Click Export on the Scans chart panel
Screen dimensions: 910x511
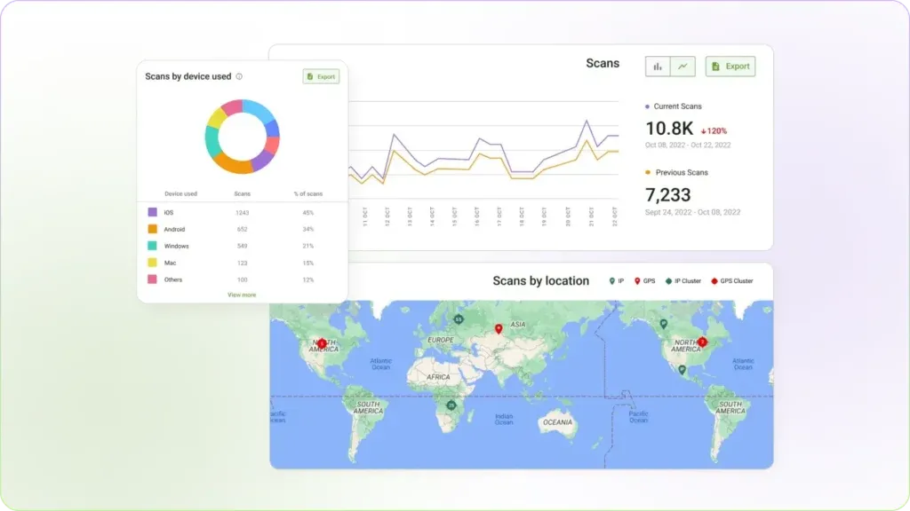(730, 66)
